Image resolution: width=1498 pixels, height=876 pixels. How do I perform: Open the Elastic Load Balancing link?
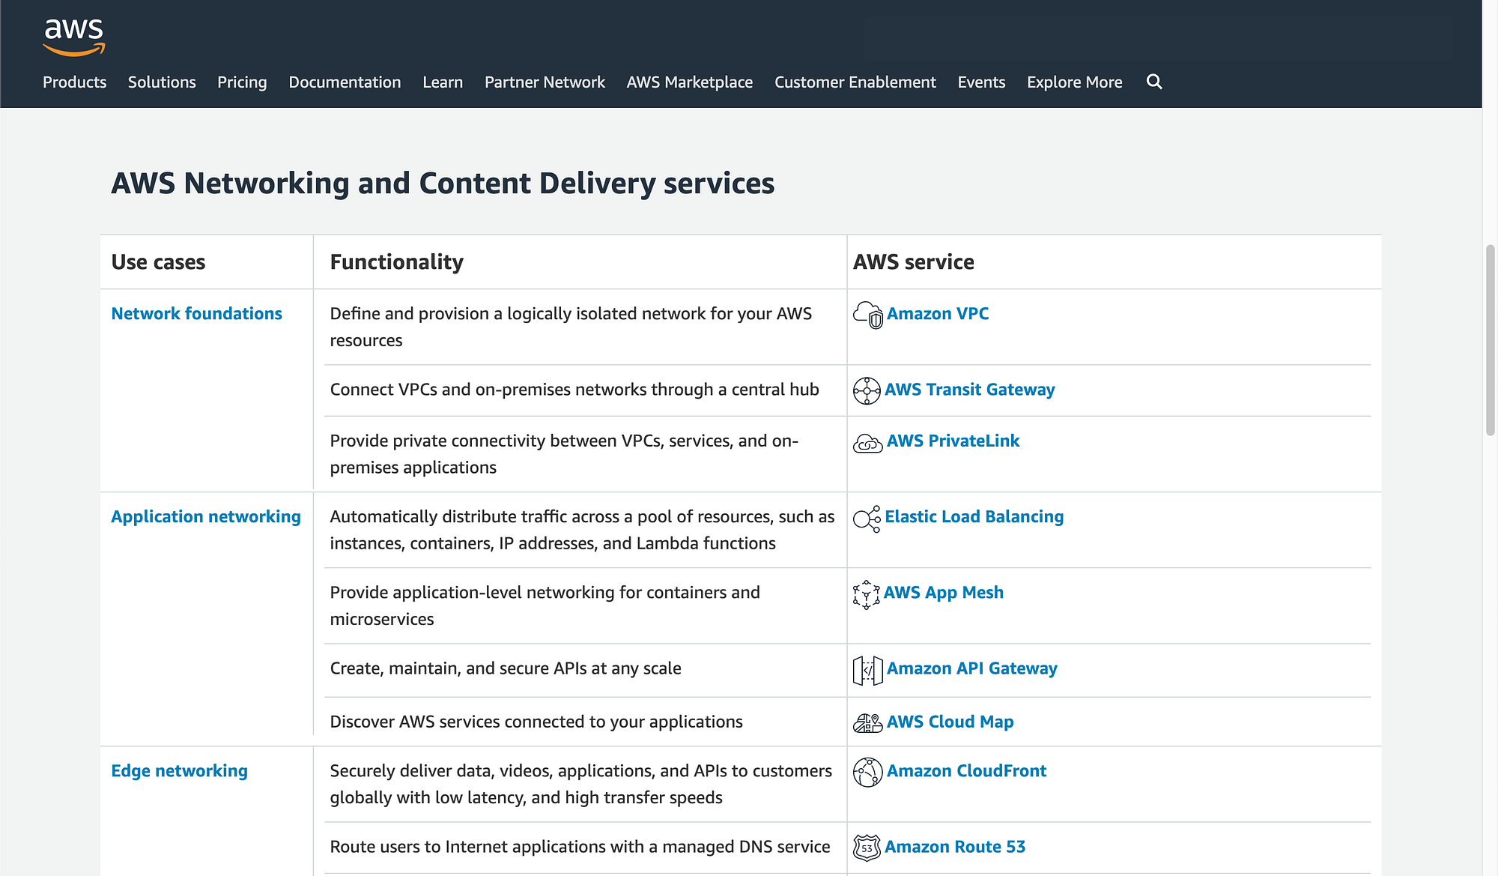pyautogui.click(x=974, y=516)
